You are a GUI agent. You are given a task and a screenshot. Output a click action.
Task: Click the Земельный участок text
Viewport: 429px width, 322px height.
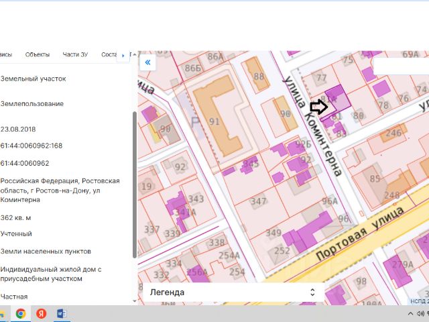tap(33, 79)
